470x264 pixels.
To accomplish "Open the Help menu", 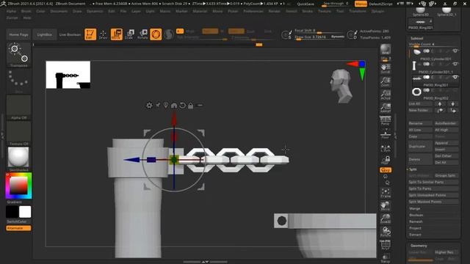I will point(27,18).
